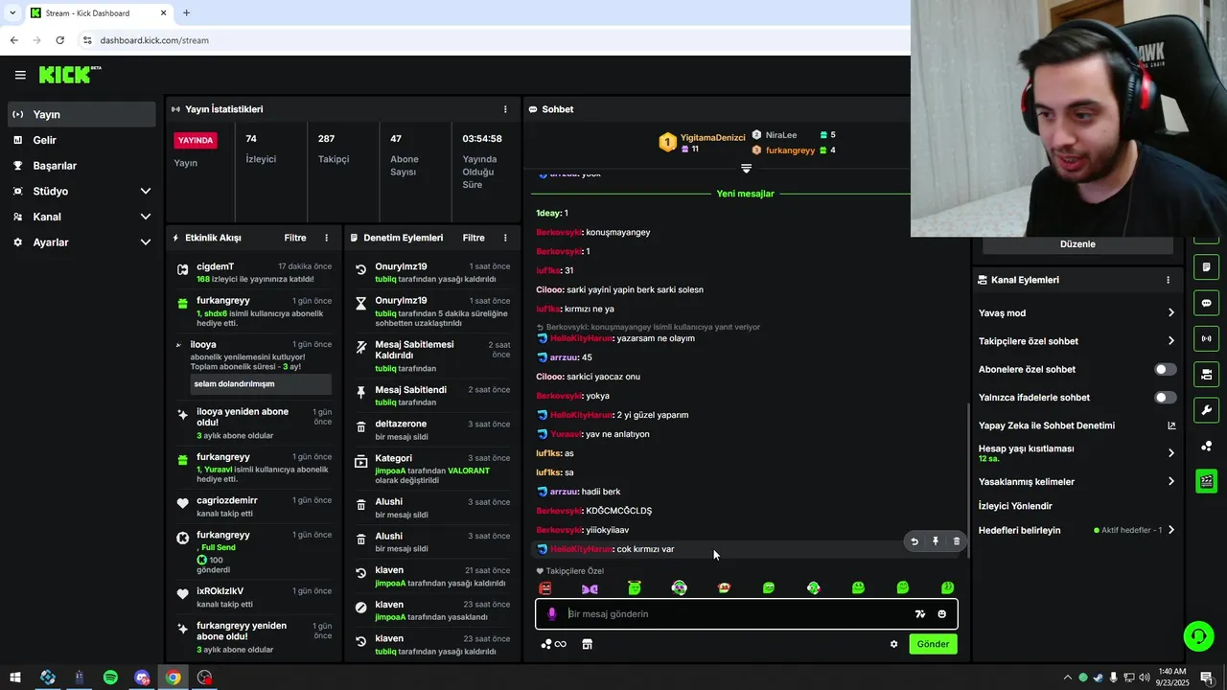Delete the highlighted chat message
The image size is (1227, 690).
pos(957,541)
